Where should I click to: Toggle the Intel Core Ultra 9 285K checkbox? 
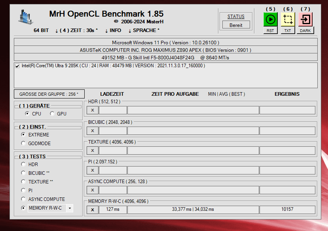pos(17,66)
